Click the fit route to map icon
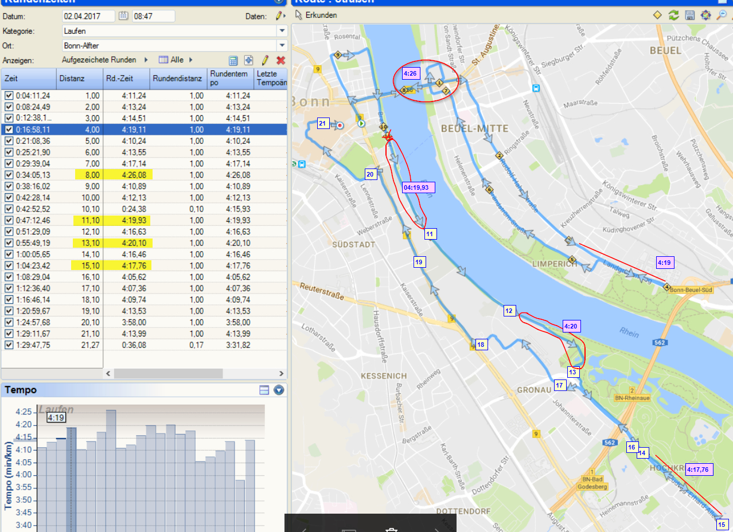Image resolution: width=733 pixels, height=532 pixels. click(706, 15)
